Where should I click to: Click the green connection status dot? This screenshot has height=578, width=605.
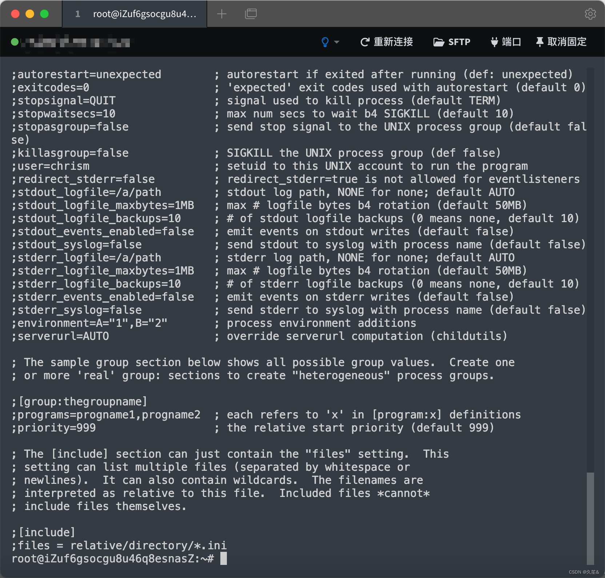coord(15,42)
